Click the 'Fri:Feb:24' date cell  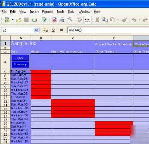(21, 72)
